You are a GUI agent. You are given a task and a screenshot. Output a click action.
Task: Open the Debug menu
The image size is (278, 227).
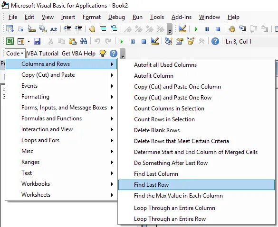pyautogui.click(x=116, y=17)
